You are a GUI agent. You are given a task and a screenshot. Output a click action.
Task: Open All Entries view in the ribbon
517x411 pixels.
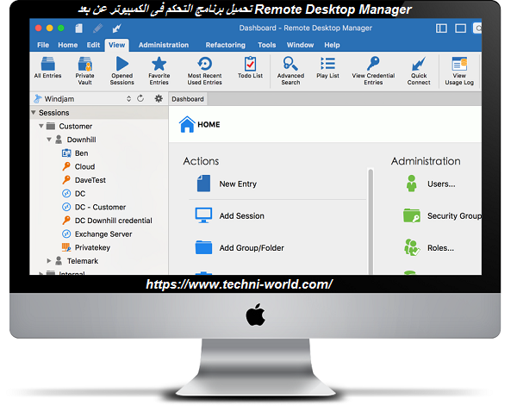pyautogui.click(x=47, y=67)
